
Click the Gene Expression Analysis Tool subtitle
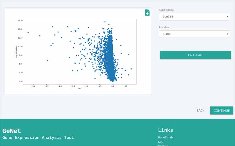click(38, 138)
